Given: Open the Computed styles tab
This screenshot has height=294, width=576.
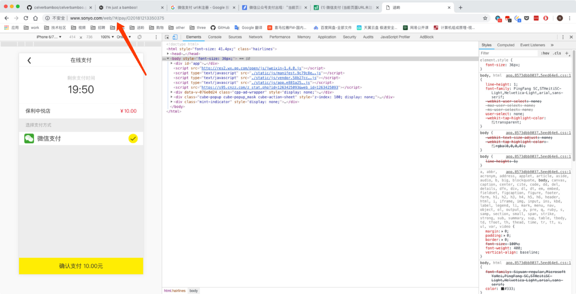Looking at the screenshot, I should 506,45.
